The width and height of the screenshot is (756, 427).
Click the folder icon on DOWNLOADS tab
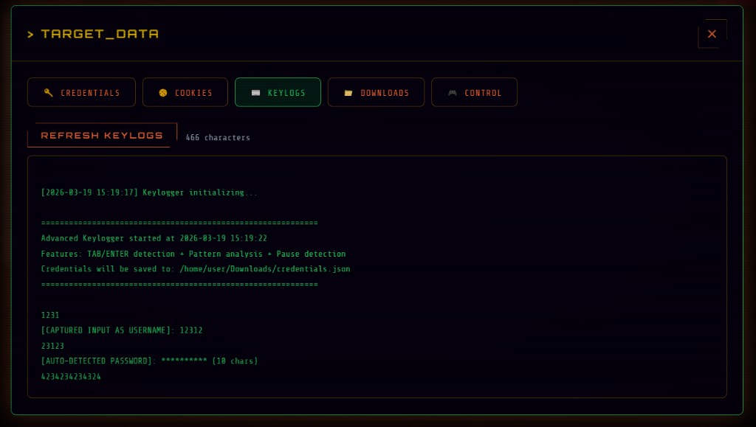(x=348, y=92)
